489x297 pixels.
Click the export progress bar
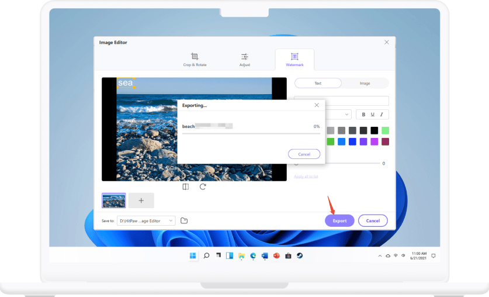point(251,133)
